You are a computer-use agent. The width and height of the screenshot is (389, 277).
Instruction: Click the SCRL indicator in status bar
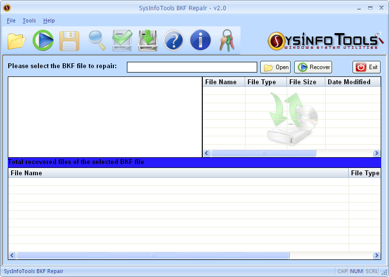tap(371, 271)
